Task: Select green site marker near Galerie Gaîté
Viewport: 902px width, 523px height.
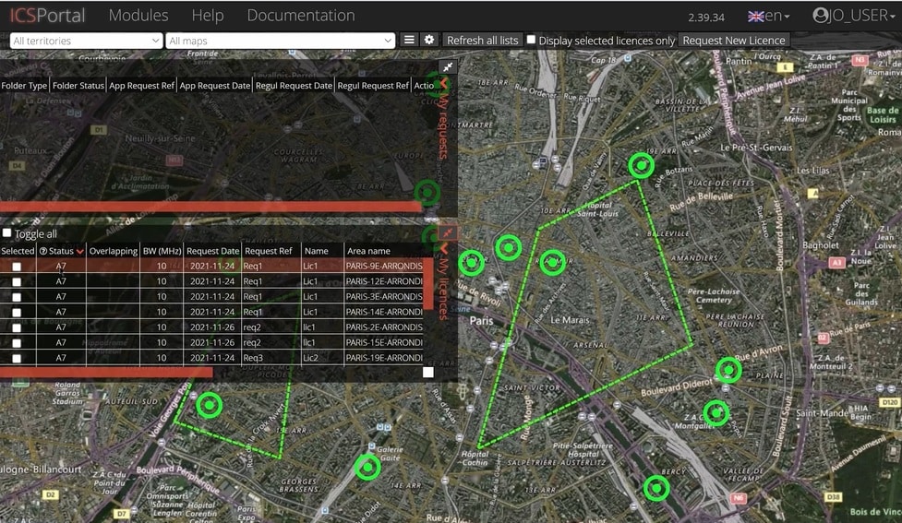Action: point(367,468)
